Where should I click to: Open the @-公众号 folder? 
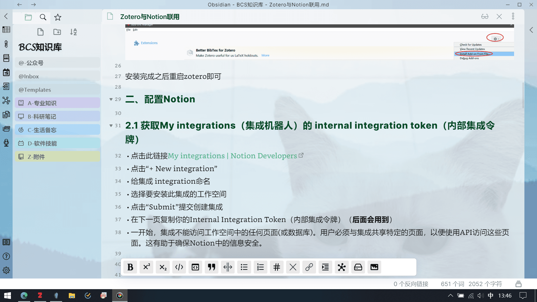click(58, 63)
